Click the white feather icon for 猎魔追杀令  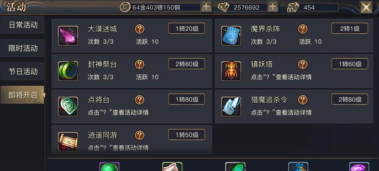[x=231, y=106]
